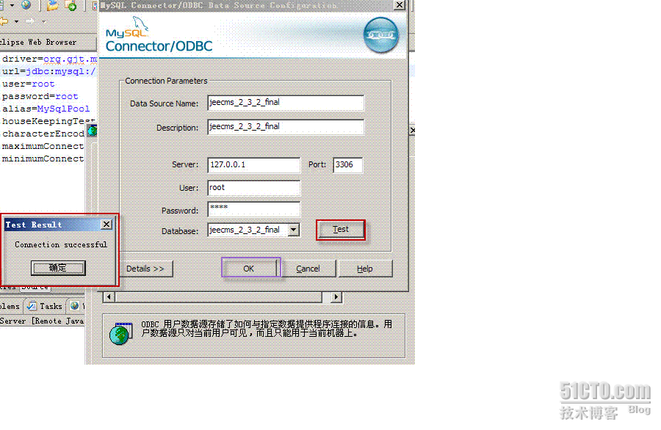The width and height of the screenshot is (661, 430).
Task: Click the small globe icon beside characterEncod line
Action: point(93,131)
